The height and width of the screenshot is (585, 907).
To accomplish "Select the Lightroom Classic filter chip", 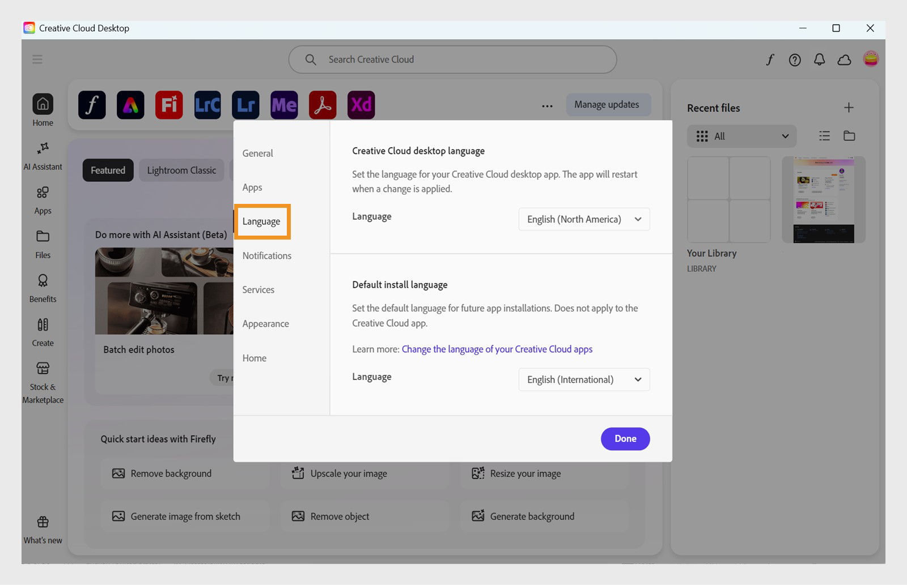I will 181,170.
